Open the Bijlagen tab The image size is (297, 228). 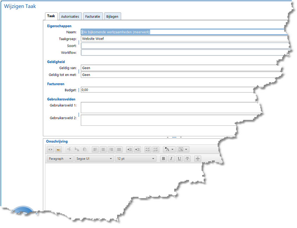[x=112, y=17]
